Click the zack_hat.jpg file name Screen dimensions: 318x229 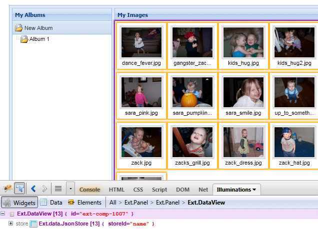294,163
